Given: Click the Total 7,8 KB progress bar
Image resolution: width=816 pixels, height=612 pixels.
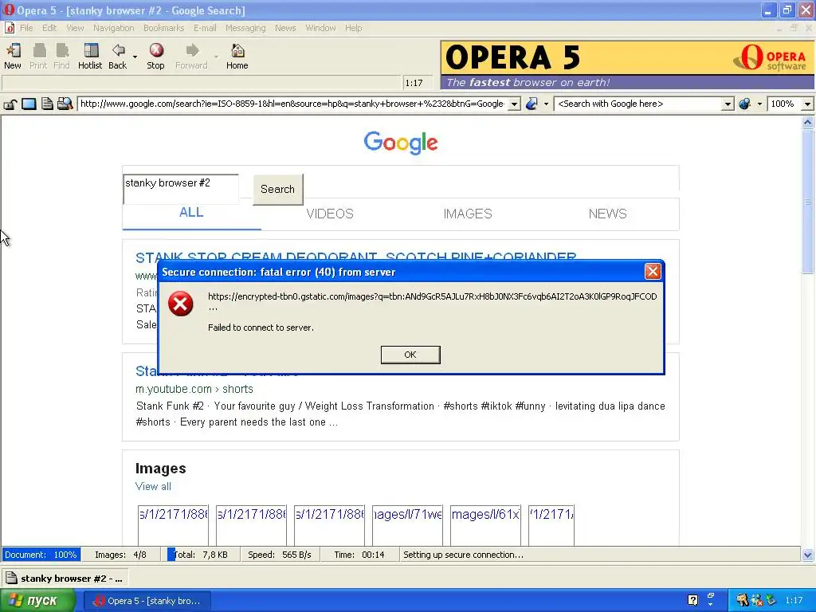Looking at the screenshot, I should coord(203,555).
